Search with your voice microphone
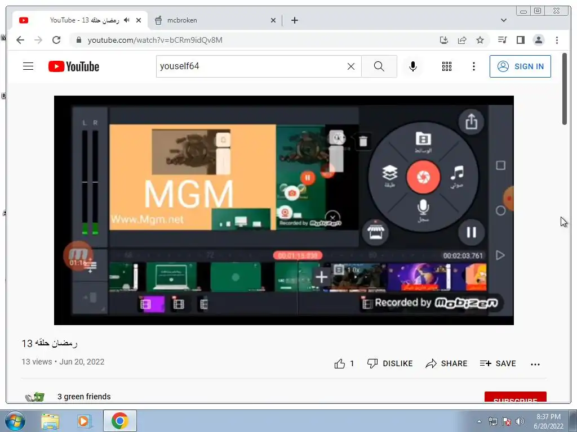577x432 pixels. (x=413, y=66)
